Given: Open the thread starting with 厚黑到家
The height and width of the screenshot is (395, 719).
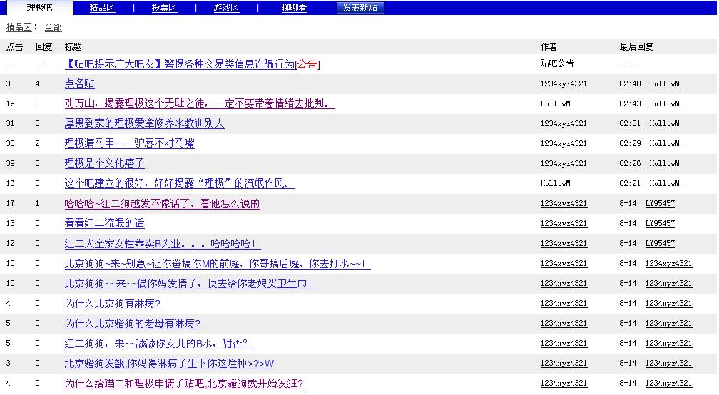Looking at the screenshot, I should (x=144, y=123).
